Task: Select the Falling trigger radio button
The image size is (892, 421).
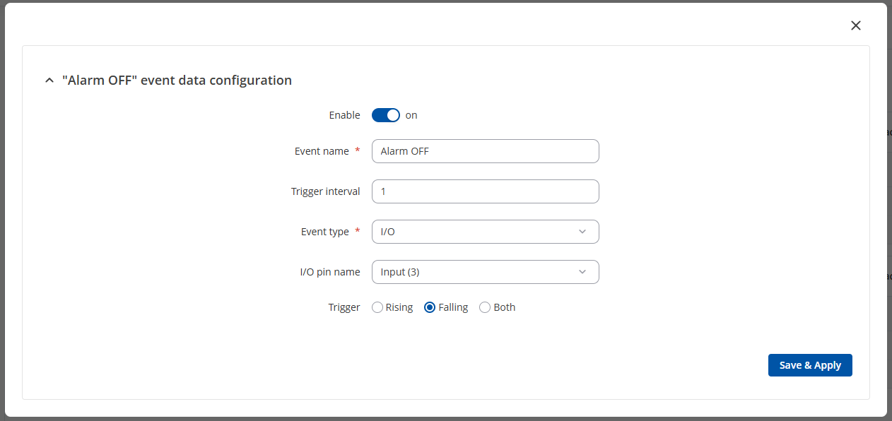Action: click(x=430, y=307)
